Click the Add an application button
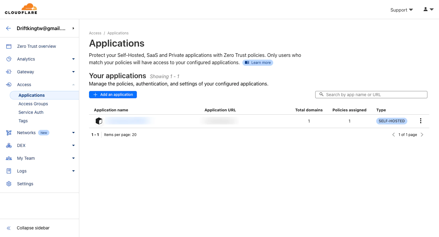 point(113,95)
